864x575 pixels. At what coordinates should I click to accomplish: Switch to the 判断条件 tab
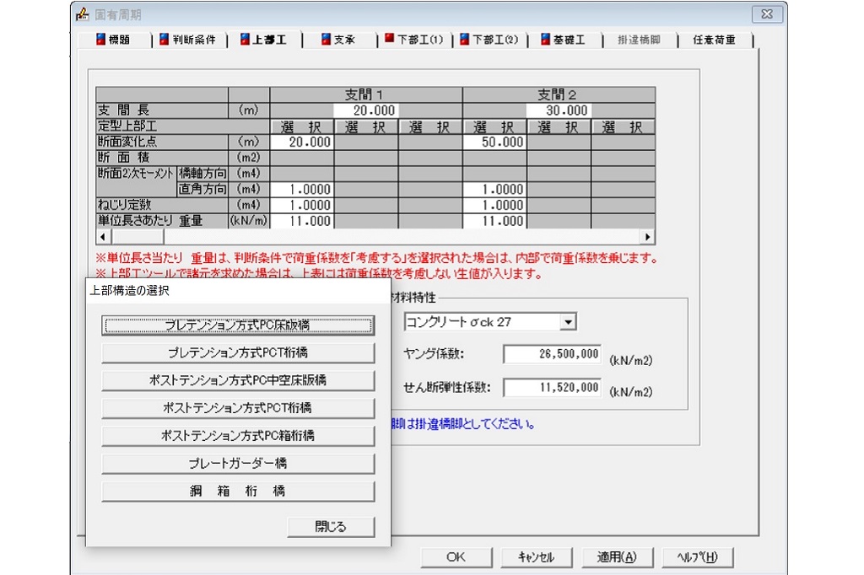coord(188,40)
